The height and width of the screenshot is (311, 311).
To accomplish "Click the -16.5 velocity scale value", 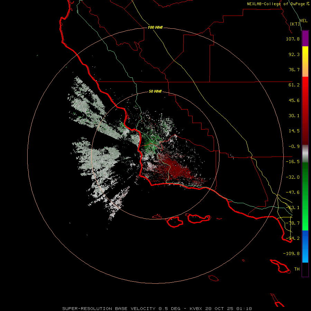I will 293,162.
